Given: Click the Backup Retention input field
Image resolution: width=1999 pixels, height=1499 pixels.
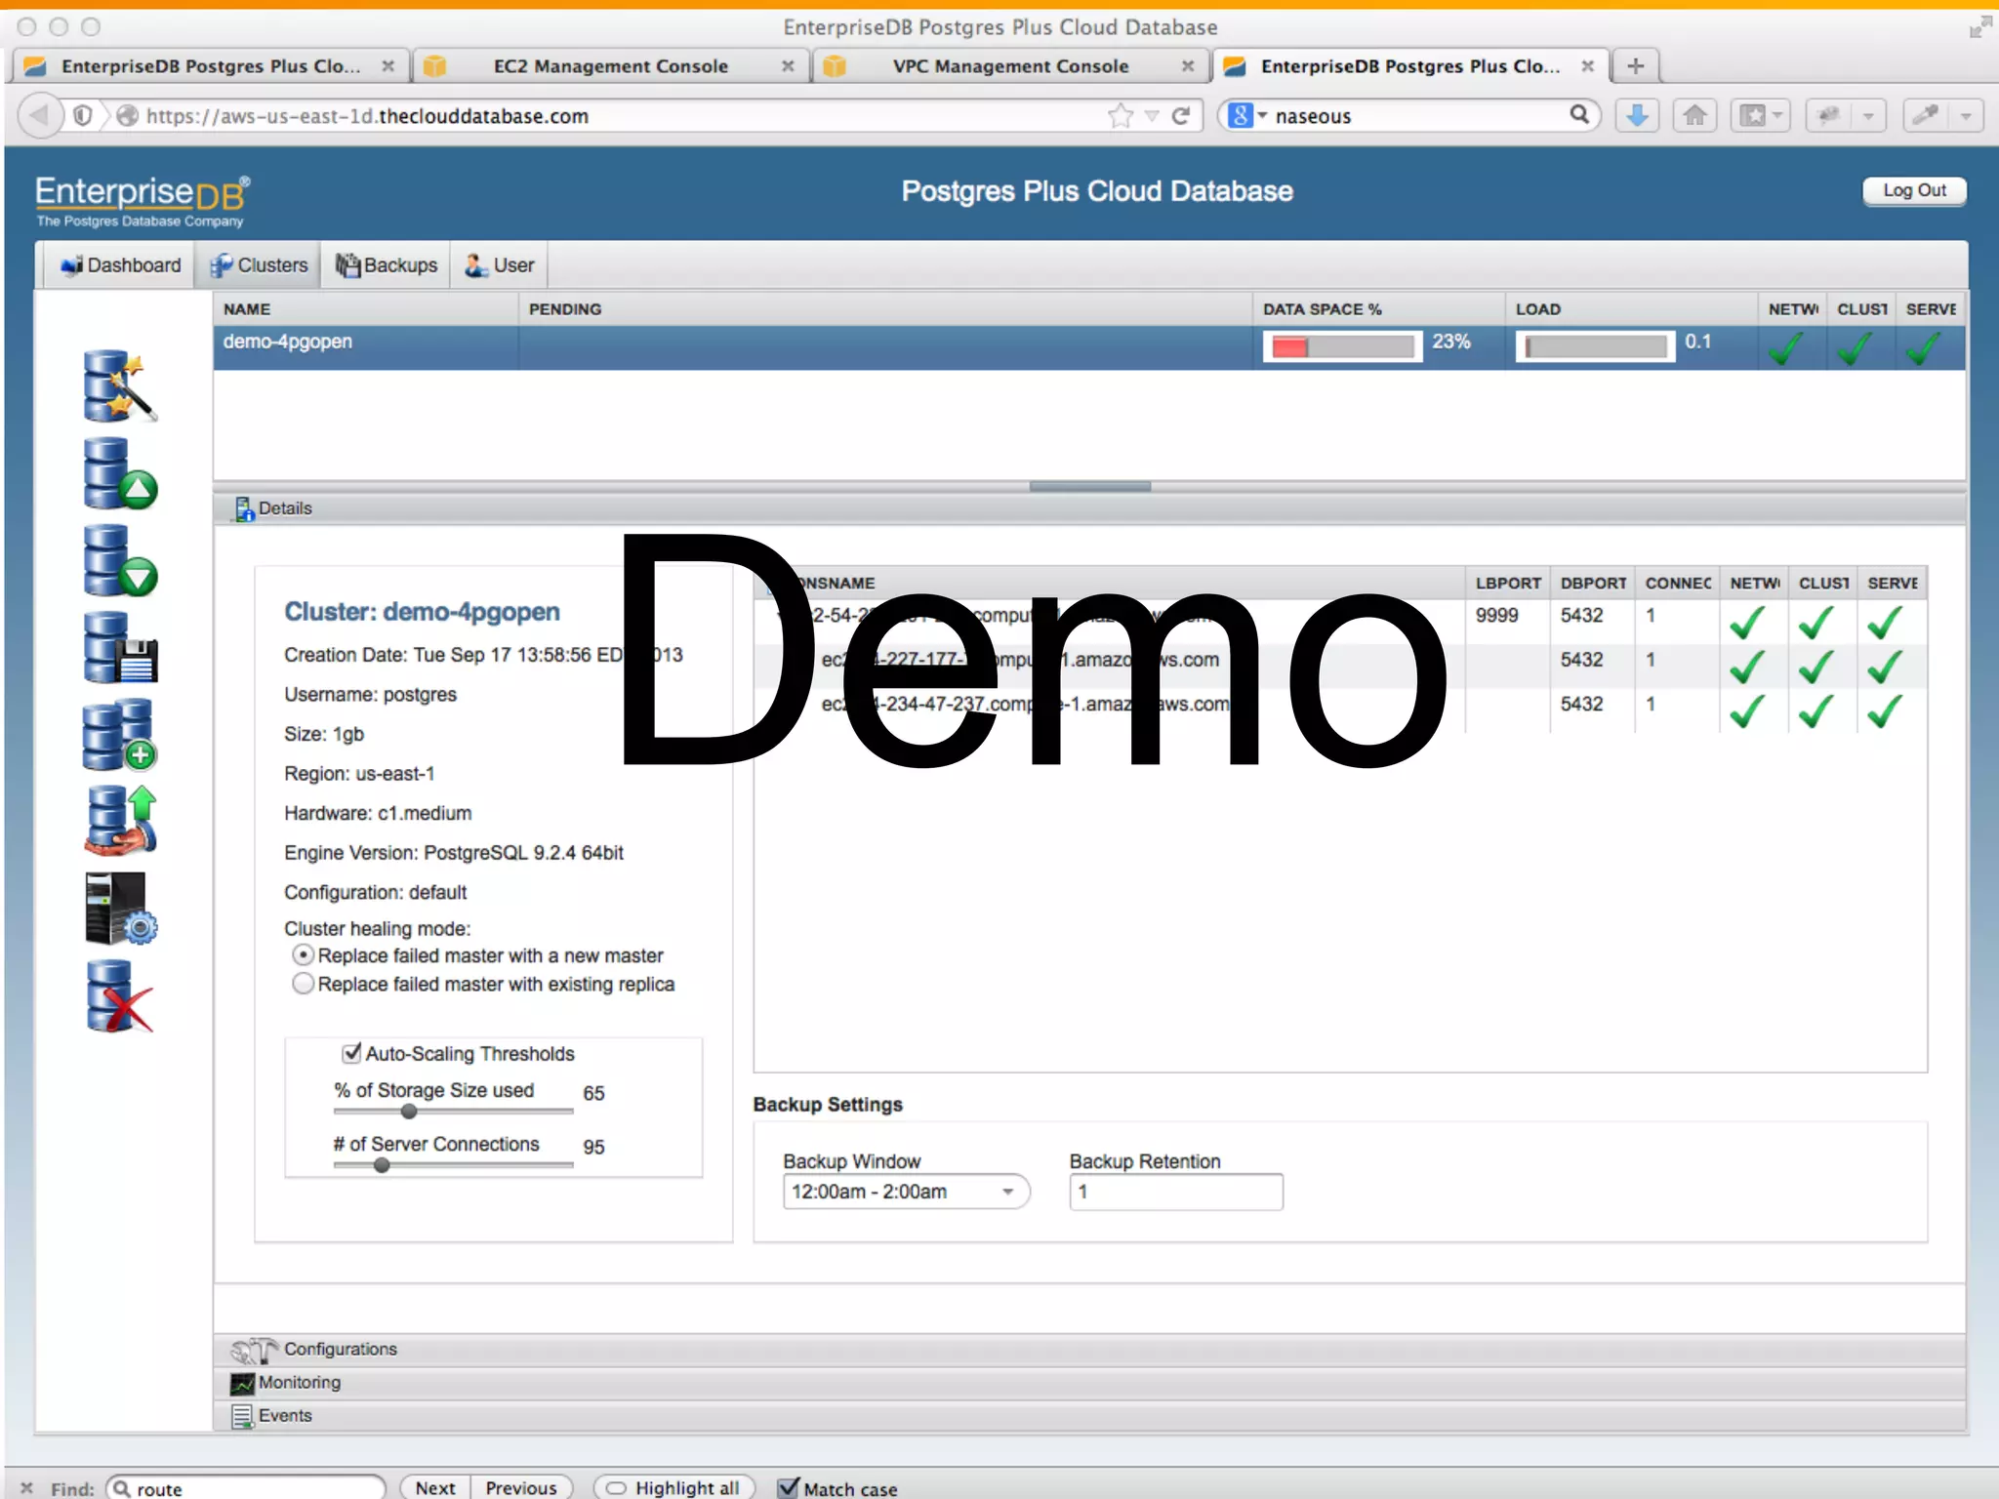Looking at the screenshot, I should tap(1176, 1192).
